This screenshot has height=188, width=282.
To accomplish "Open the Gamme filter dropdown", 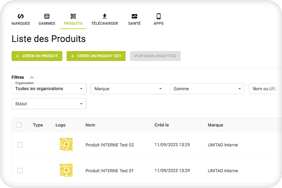I will [x=207, y=89].
